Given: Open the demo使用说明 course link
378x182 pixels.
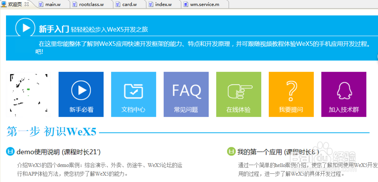Looking at the screenshot, I should point(59,152).
